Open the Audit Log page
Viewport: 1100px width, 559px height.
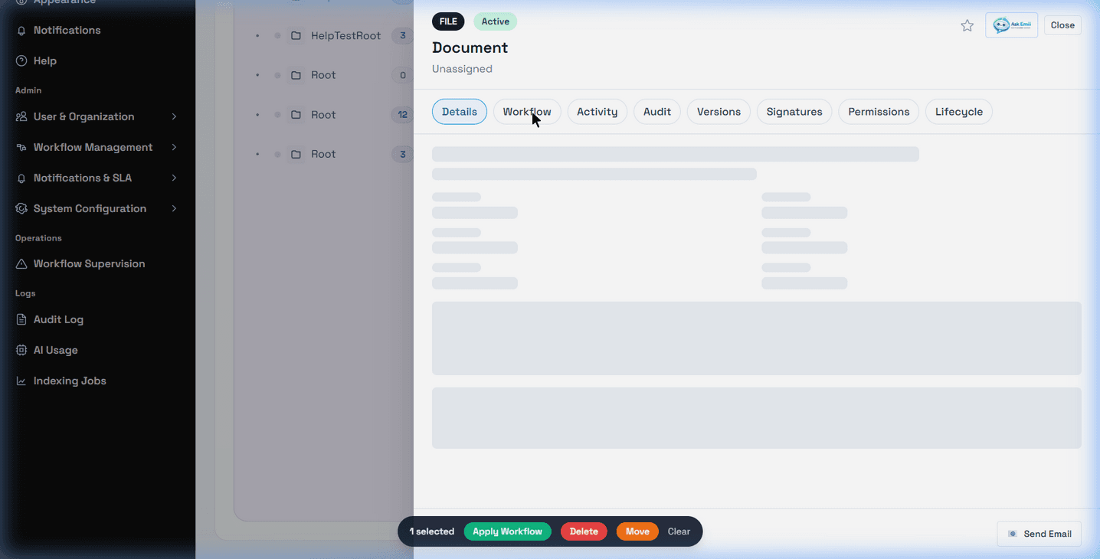(58, 320)
